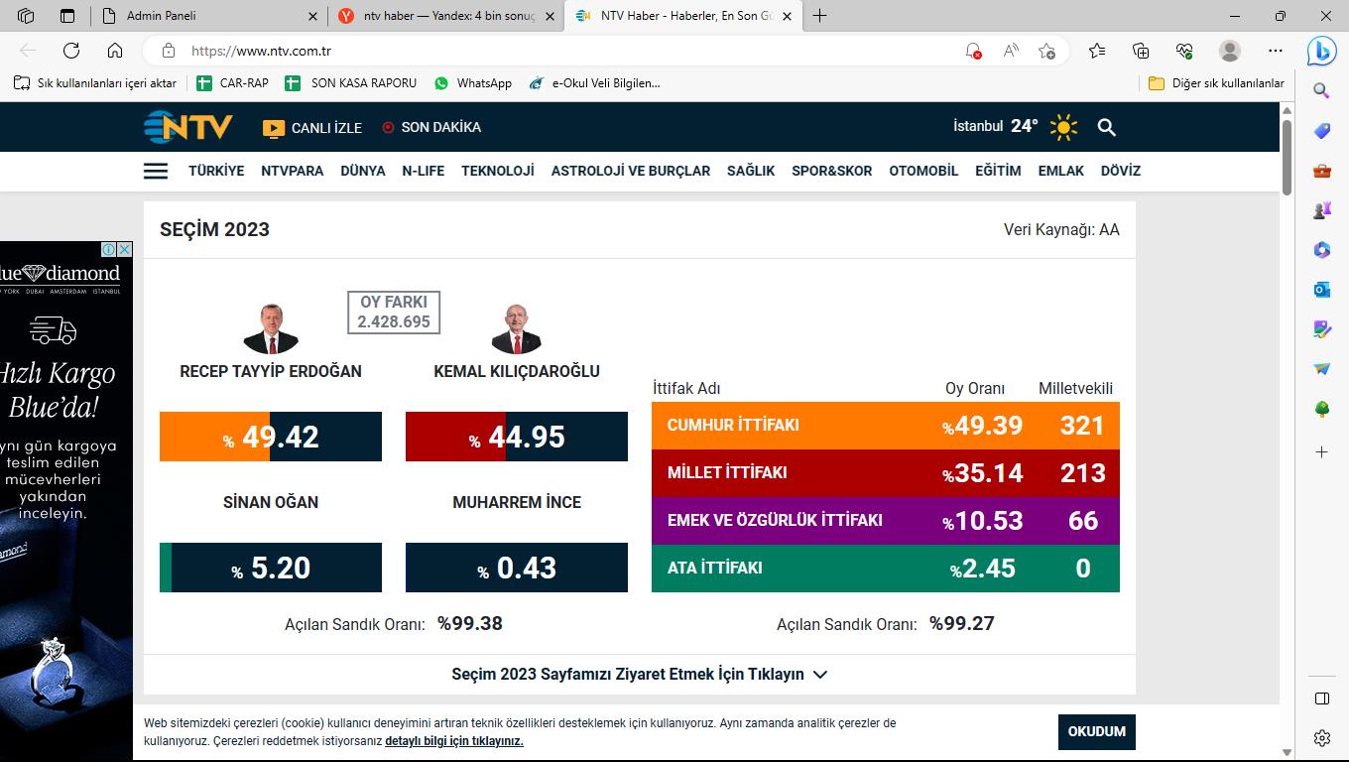Viewport: 1349px width, 762px height.
Task: Click detaylı bilgi için tıklayınız link
Action: (x=453, y=741)
